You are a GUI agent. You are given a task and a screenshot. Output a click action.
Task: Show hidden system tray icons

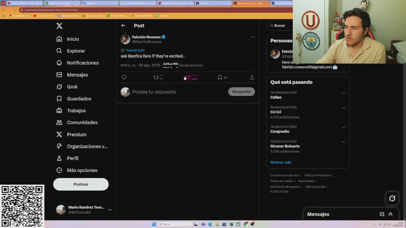375,224
